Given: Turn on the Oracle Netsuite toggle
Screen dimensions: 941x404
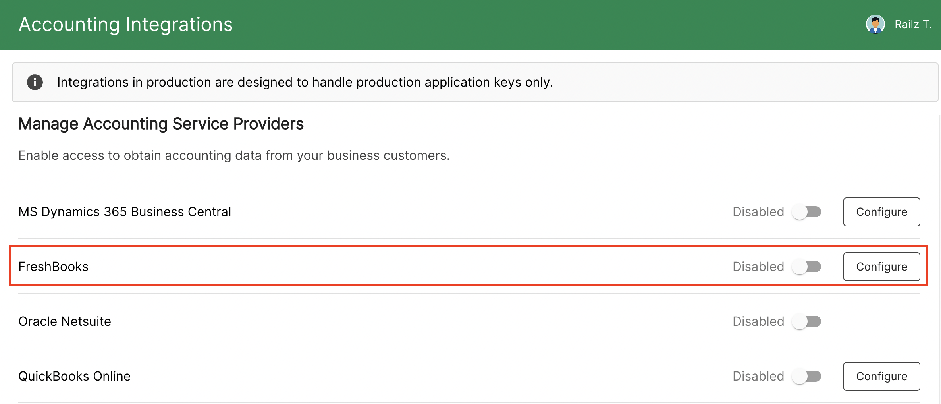Looking at the screenshot, I should 806,321.
